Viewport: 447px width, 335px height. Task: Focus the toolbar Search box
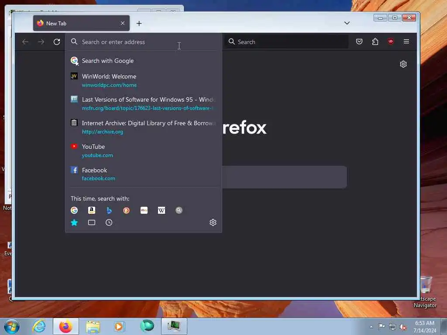[x=286, y=42]
